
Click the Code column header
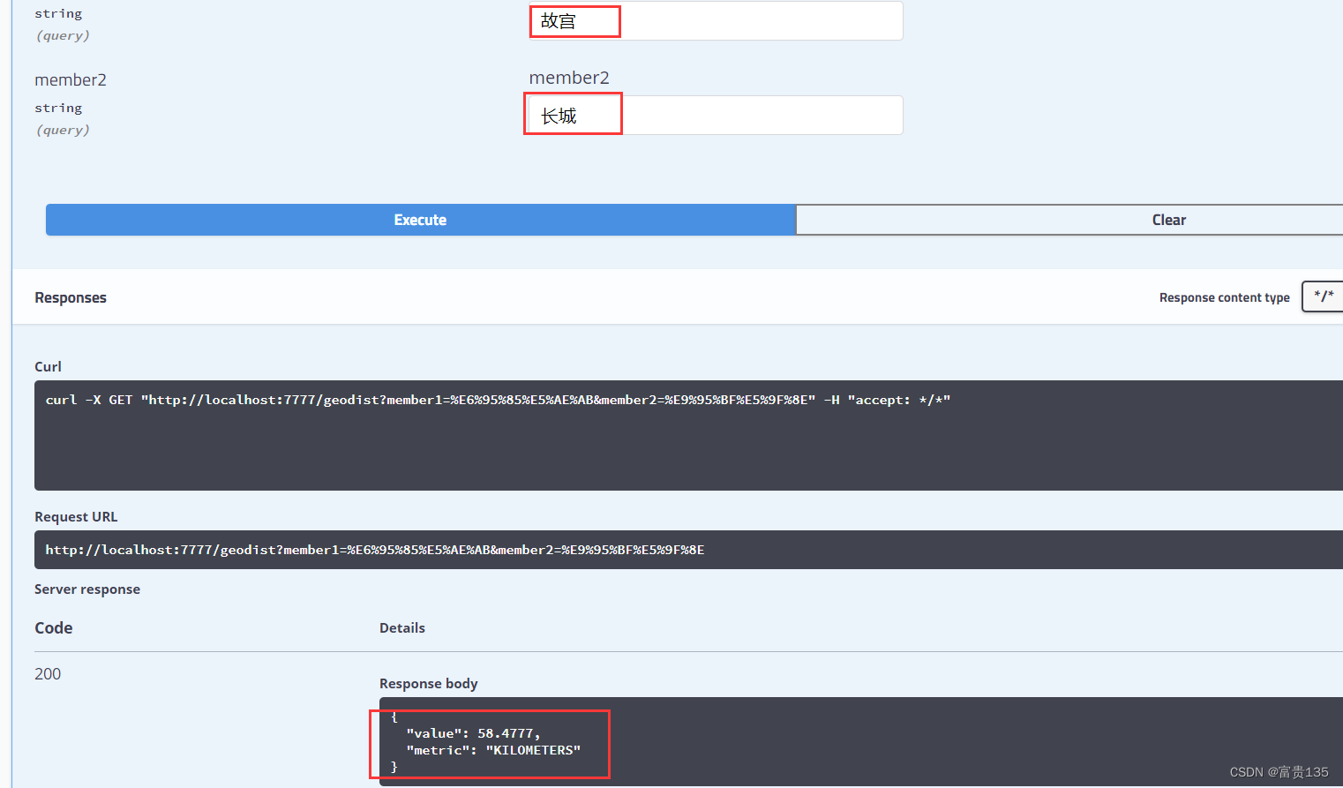coord(54,628)
